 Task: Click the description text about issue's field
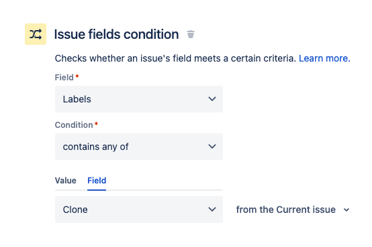[175, 58]
